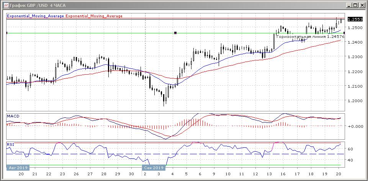Screen dimensions: 368x181
Task: Select the RSI indicator panel label
Action: pyautogui.click(x=10, y=145)
